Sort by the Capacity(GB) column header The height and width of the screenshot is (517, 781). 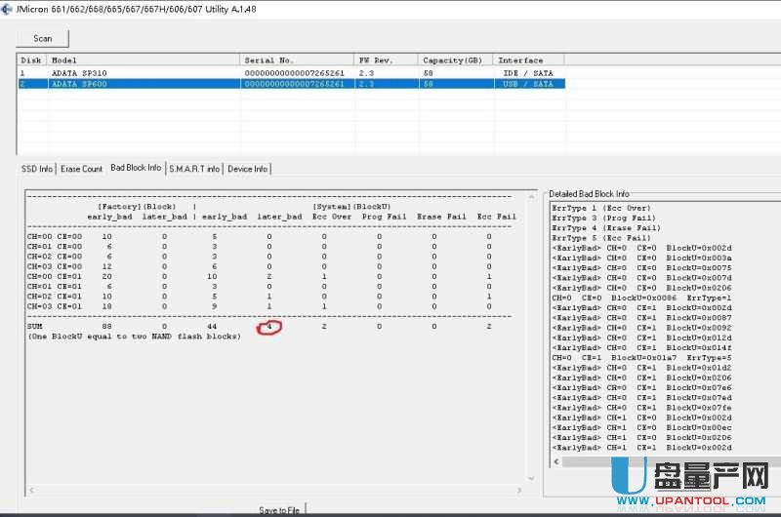point(455,60)
